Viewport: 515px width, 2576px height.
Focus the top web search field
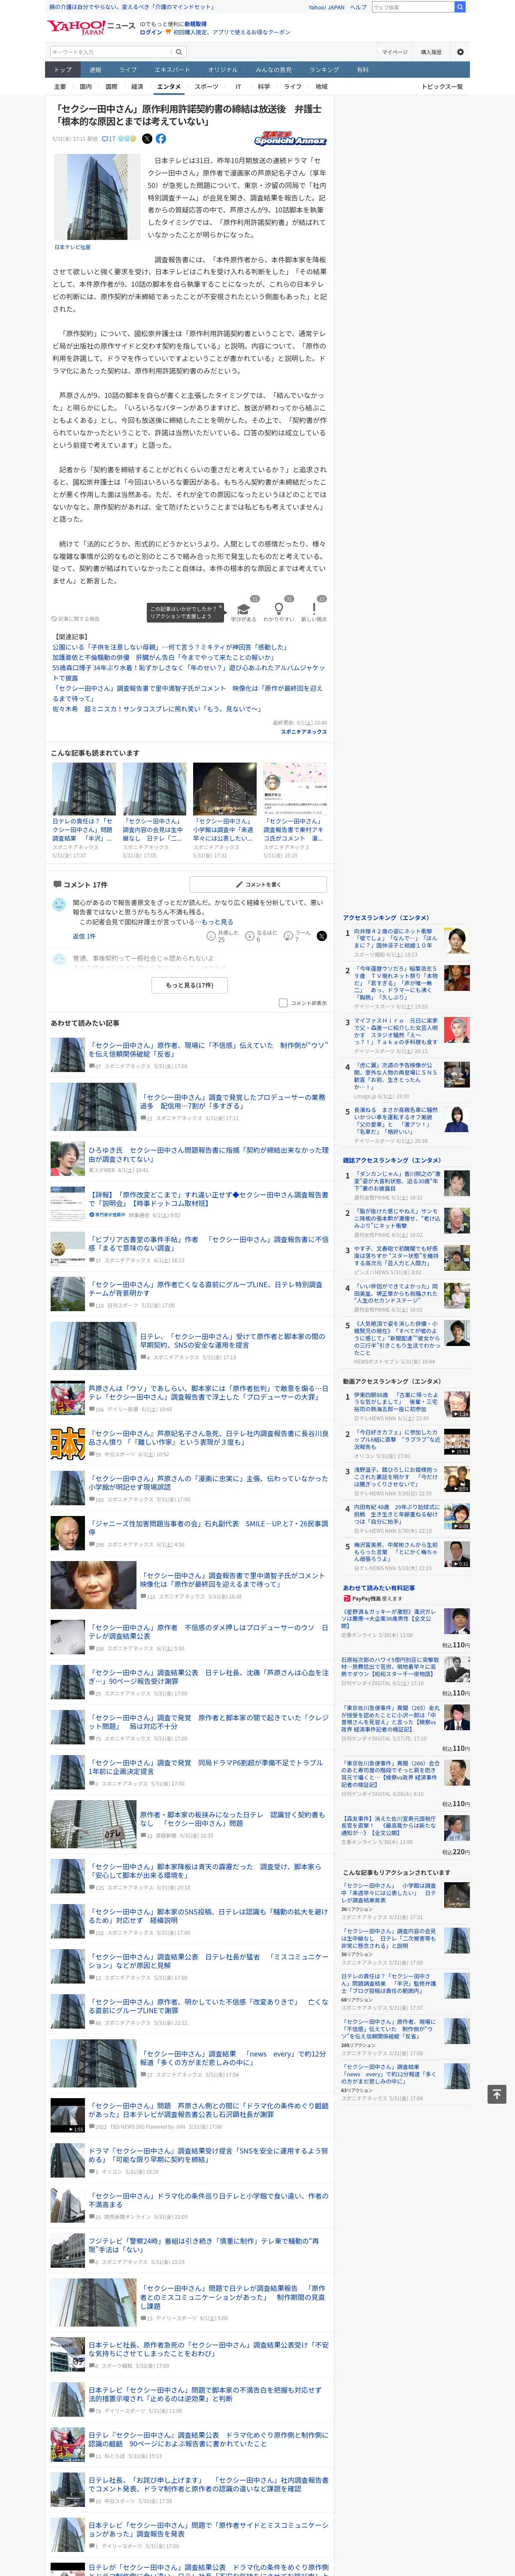click(413, 7)
